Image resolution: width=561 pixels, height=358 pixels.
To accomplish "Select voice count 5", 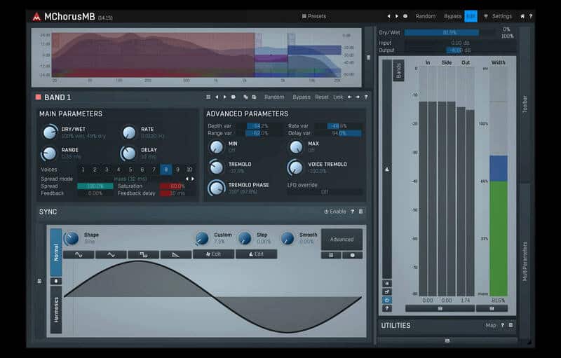I will [x=130, y=170].
